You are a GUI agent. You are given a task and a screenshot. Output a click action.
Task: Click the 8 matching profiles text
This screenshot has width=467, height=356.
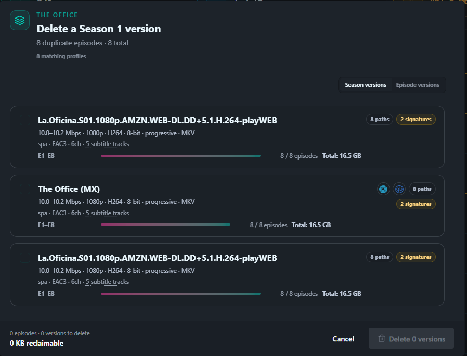61,56
